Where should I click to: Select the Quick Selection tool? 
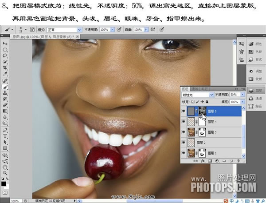tap(5, 62)
